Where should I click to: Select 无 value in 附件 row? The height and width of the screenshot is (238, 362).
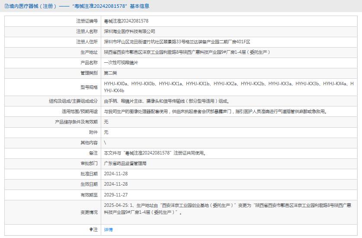[x=106, y=132]
